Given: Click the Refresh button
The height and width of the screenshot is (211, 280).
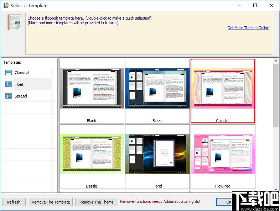Looking at the screenshot, I should pos(14,202).
